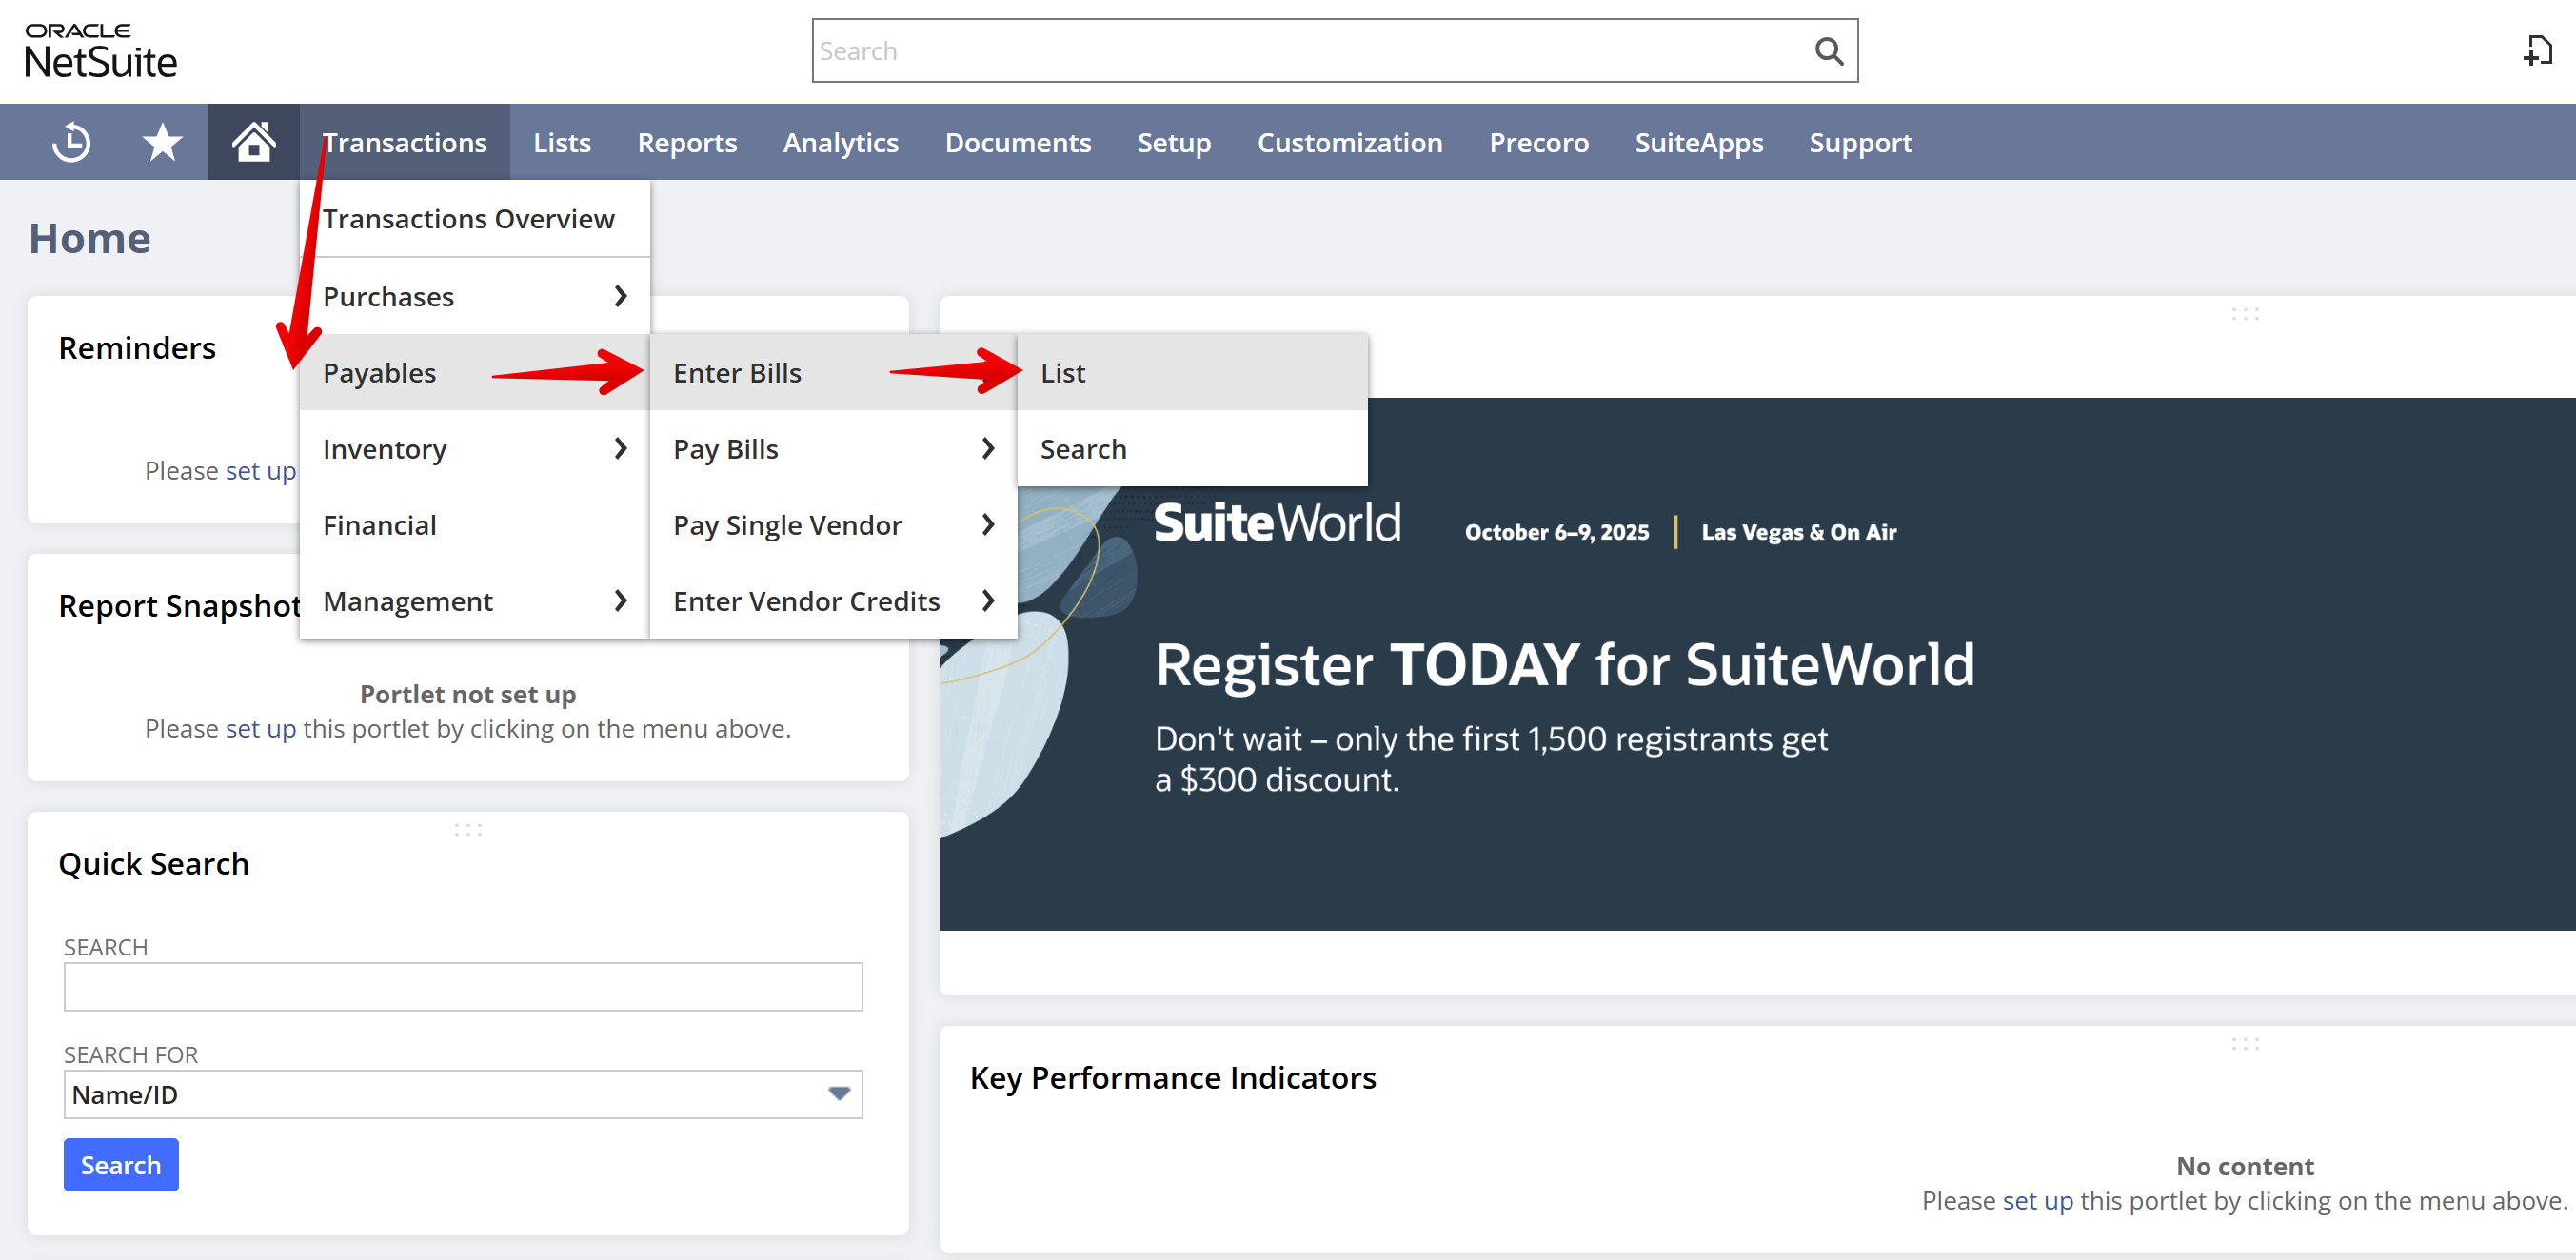The image size is (2576, 1260).
Task: Open the Transactions menu
Action: 405,142
